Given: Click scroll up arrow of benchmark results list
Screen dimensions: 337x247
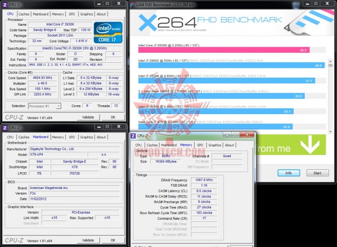Looking at the screenshot, I should pos(330,61).
